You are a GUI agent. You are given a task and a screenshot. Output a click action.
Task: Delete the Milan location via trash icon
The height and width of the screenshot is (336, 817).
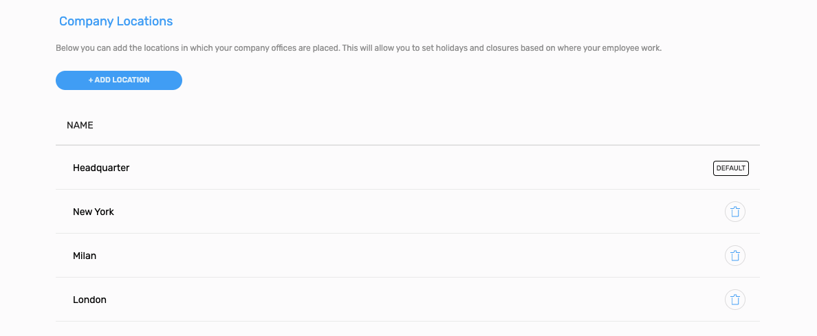click(734, 256)
